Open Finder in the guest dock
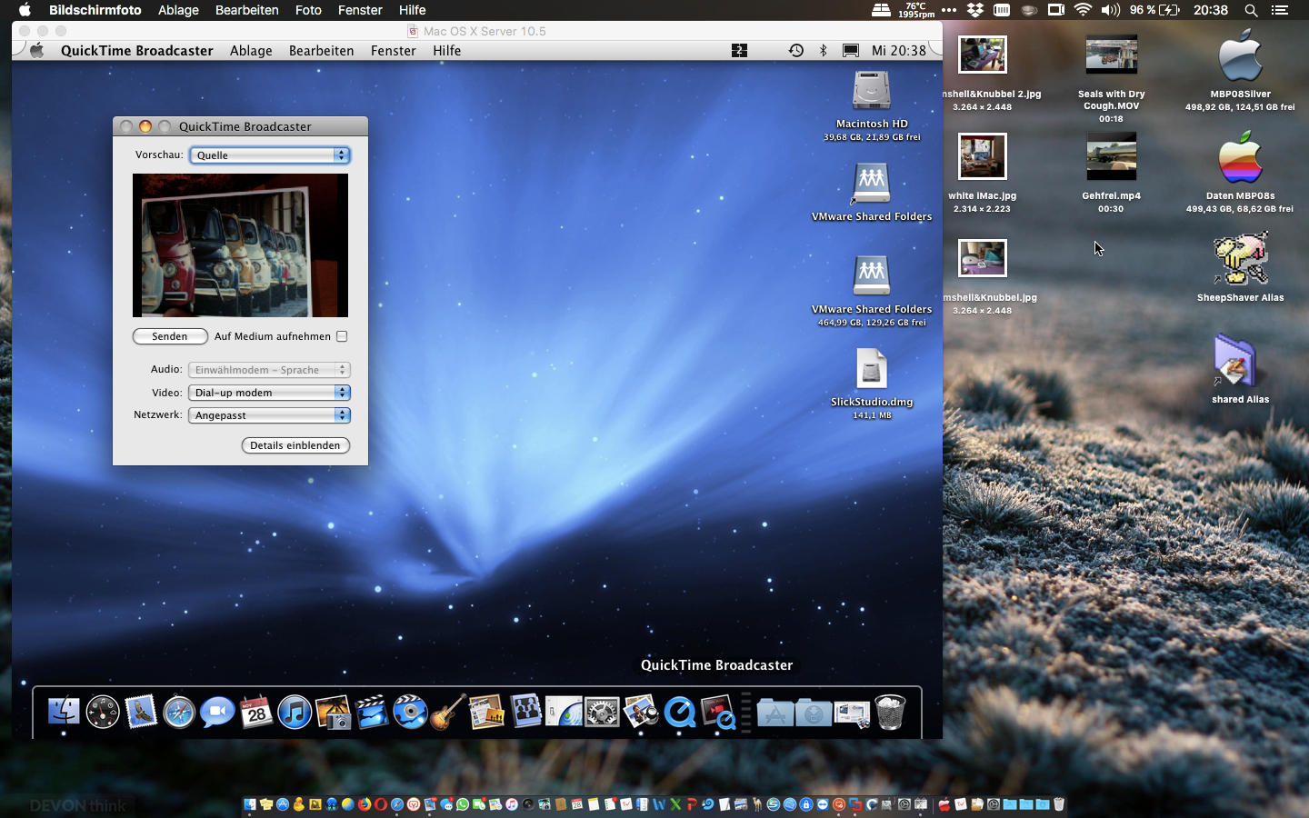 point(64,712)
